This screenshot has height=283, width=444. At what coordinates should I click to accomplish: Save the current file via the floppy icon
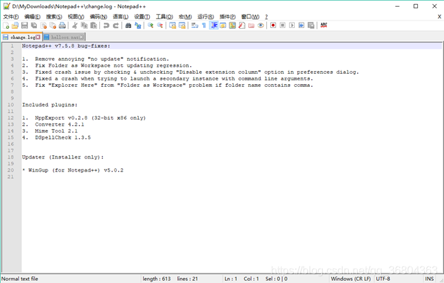click(25, 26)
